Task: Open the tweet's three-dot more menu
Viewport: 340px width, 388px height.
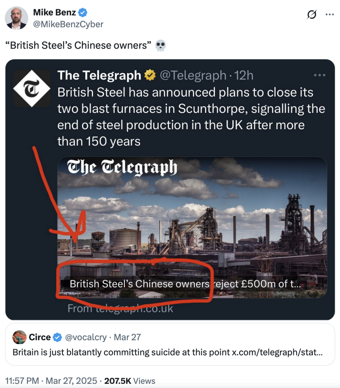Action: 330,14
